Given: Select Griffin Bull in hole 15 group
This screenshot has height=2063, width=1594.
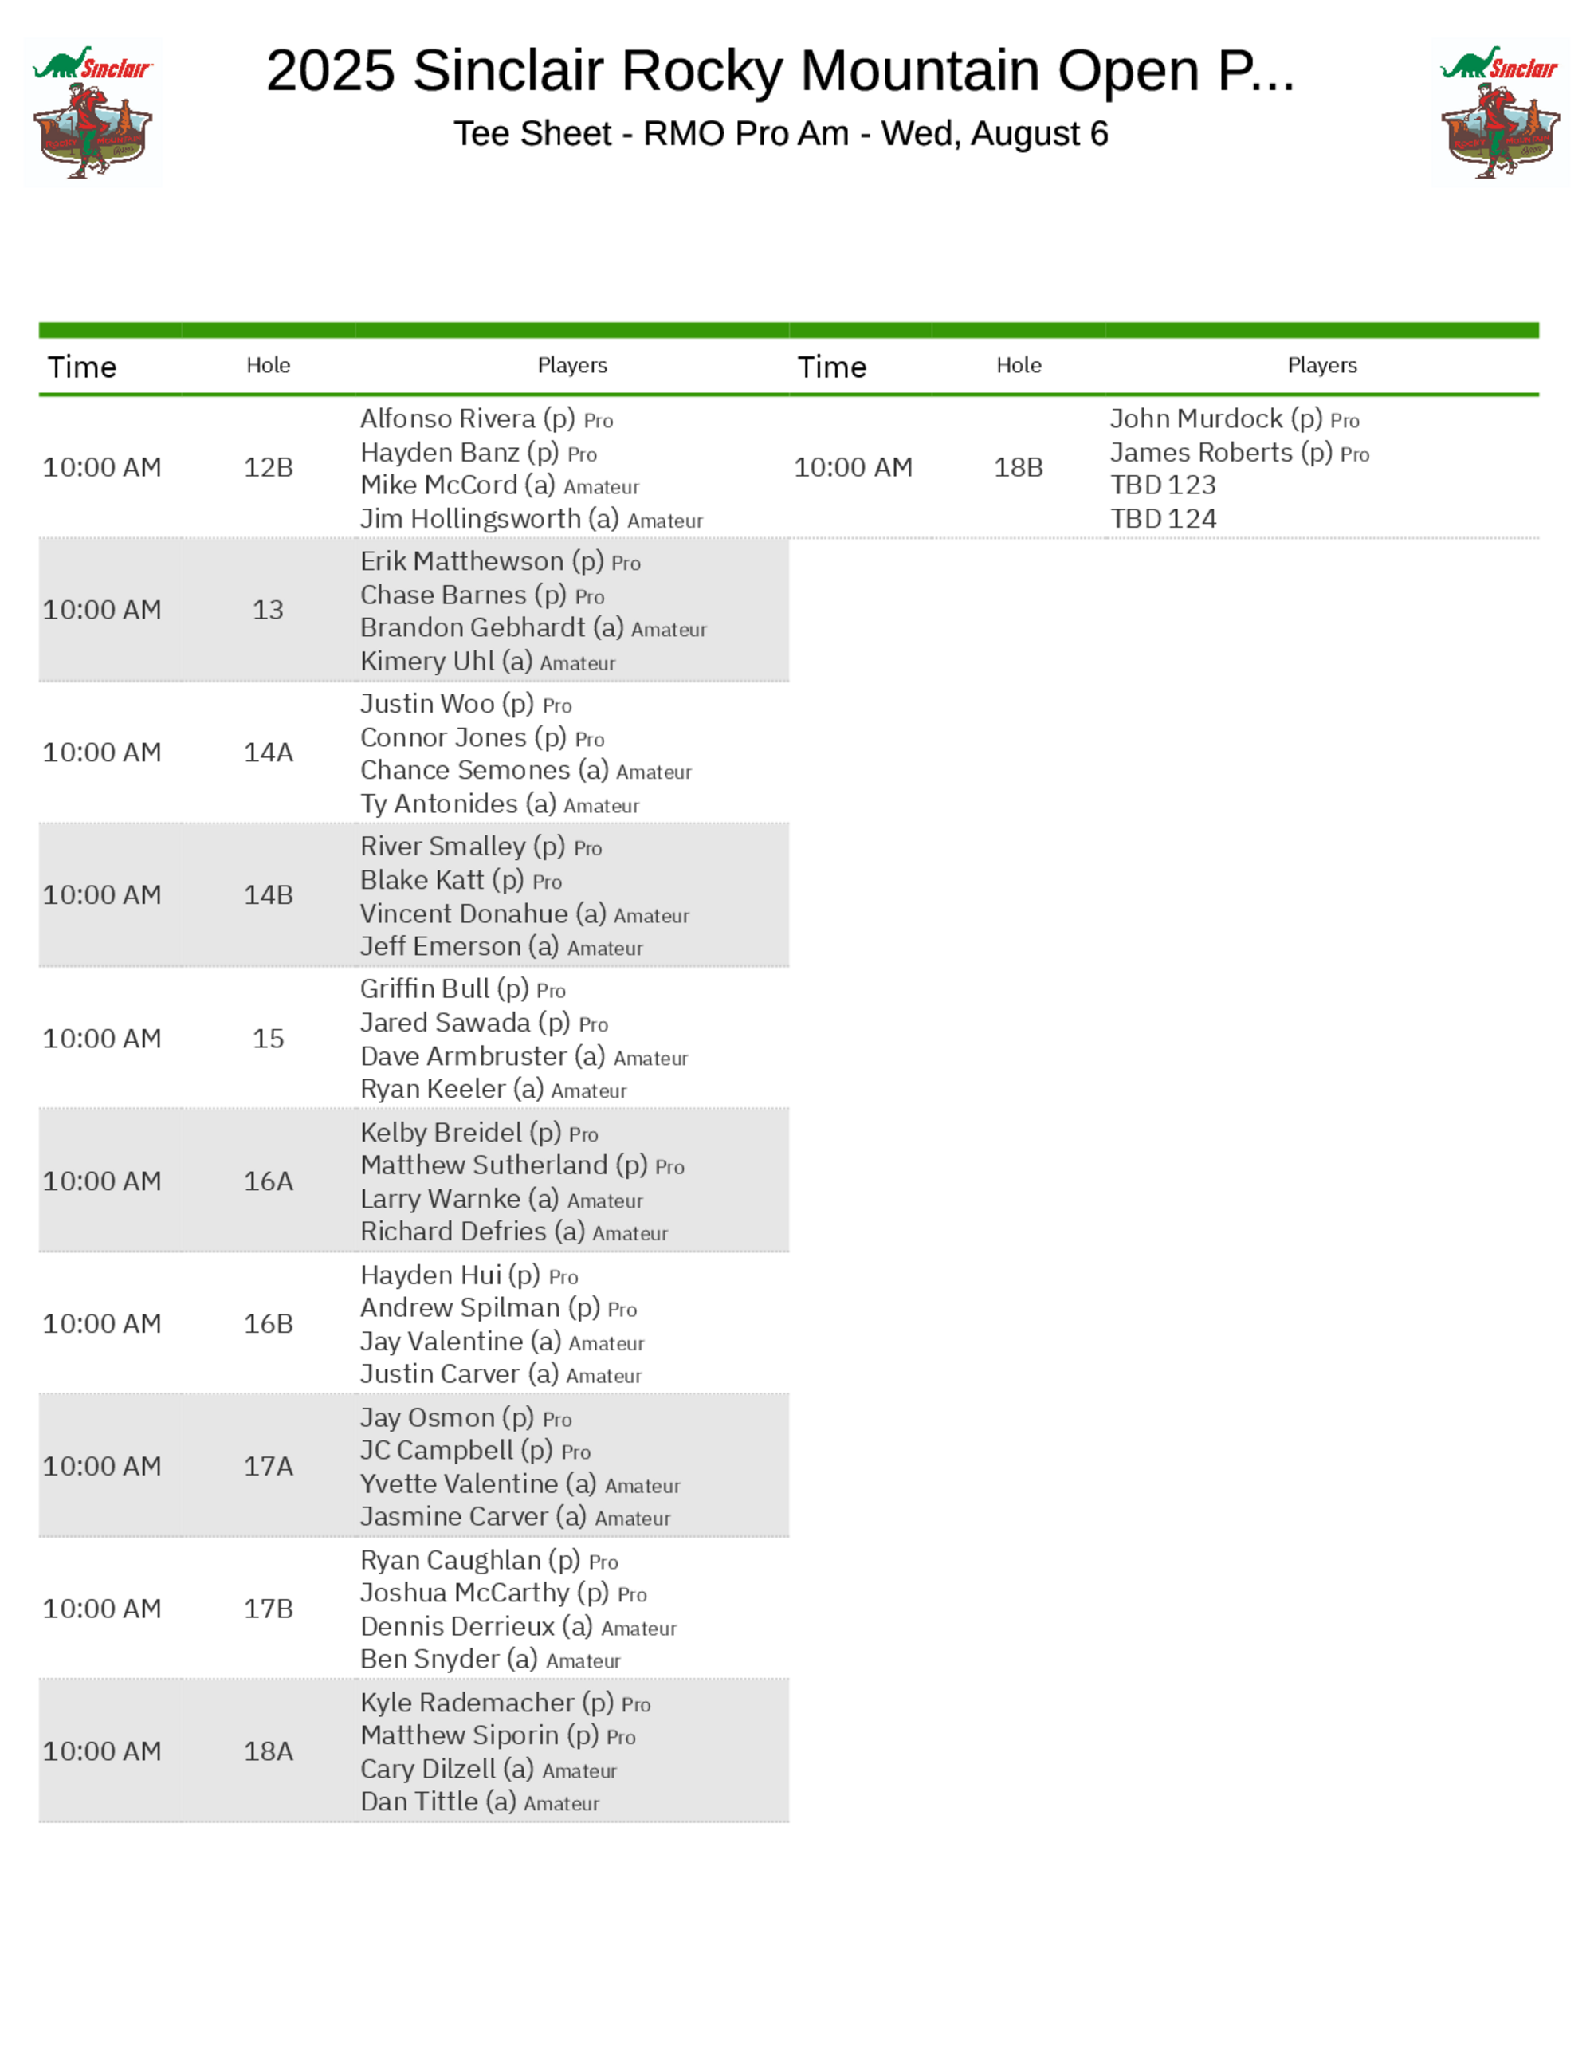Looking at the screenshot, I should point(463,990).
